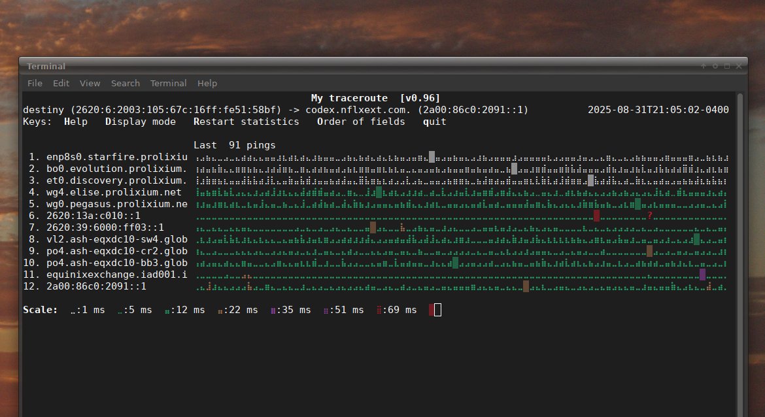Click the gray highlighted block in hop 3 graph
The width and height of the screenshot is (765, 417).
tap(591, 180)
